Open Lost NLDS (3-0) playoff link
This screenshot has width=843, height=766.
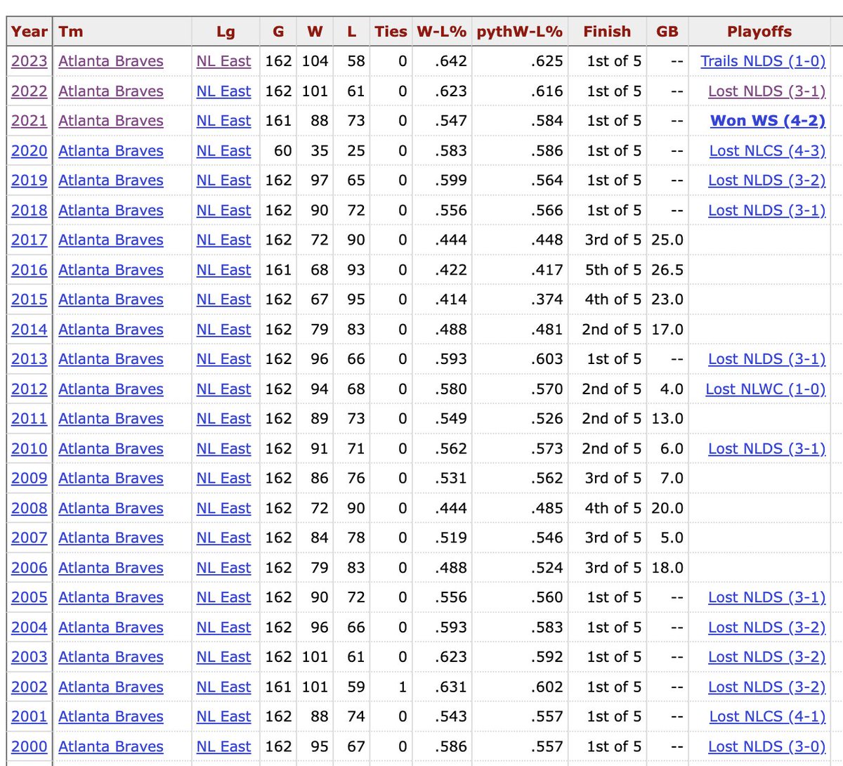767,747
